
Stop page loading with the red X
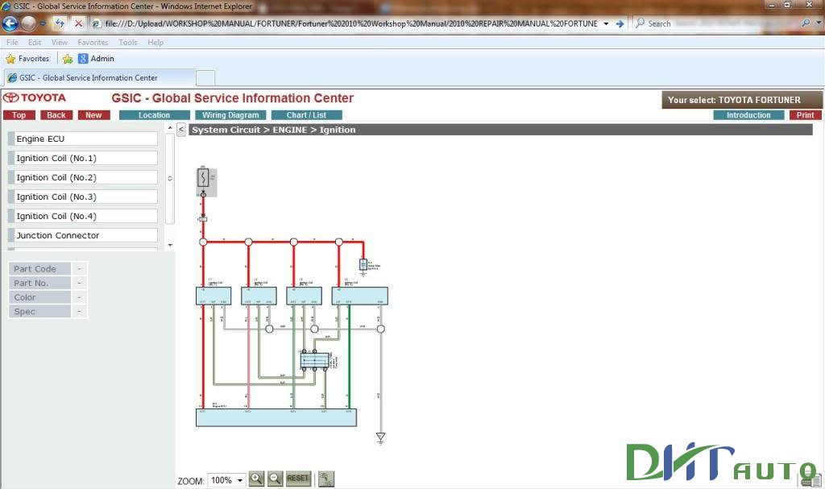coord(78,23)
